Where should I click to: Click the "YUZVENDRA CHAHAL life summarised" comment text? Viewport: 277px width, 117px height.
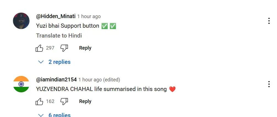101,89
